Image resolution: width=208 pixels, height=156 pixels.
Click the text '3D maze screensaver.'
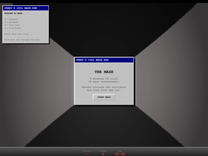click(x=104, y=82)
